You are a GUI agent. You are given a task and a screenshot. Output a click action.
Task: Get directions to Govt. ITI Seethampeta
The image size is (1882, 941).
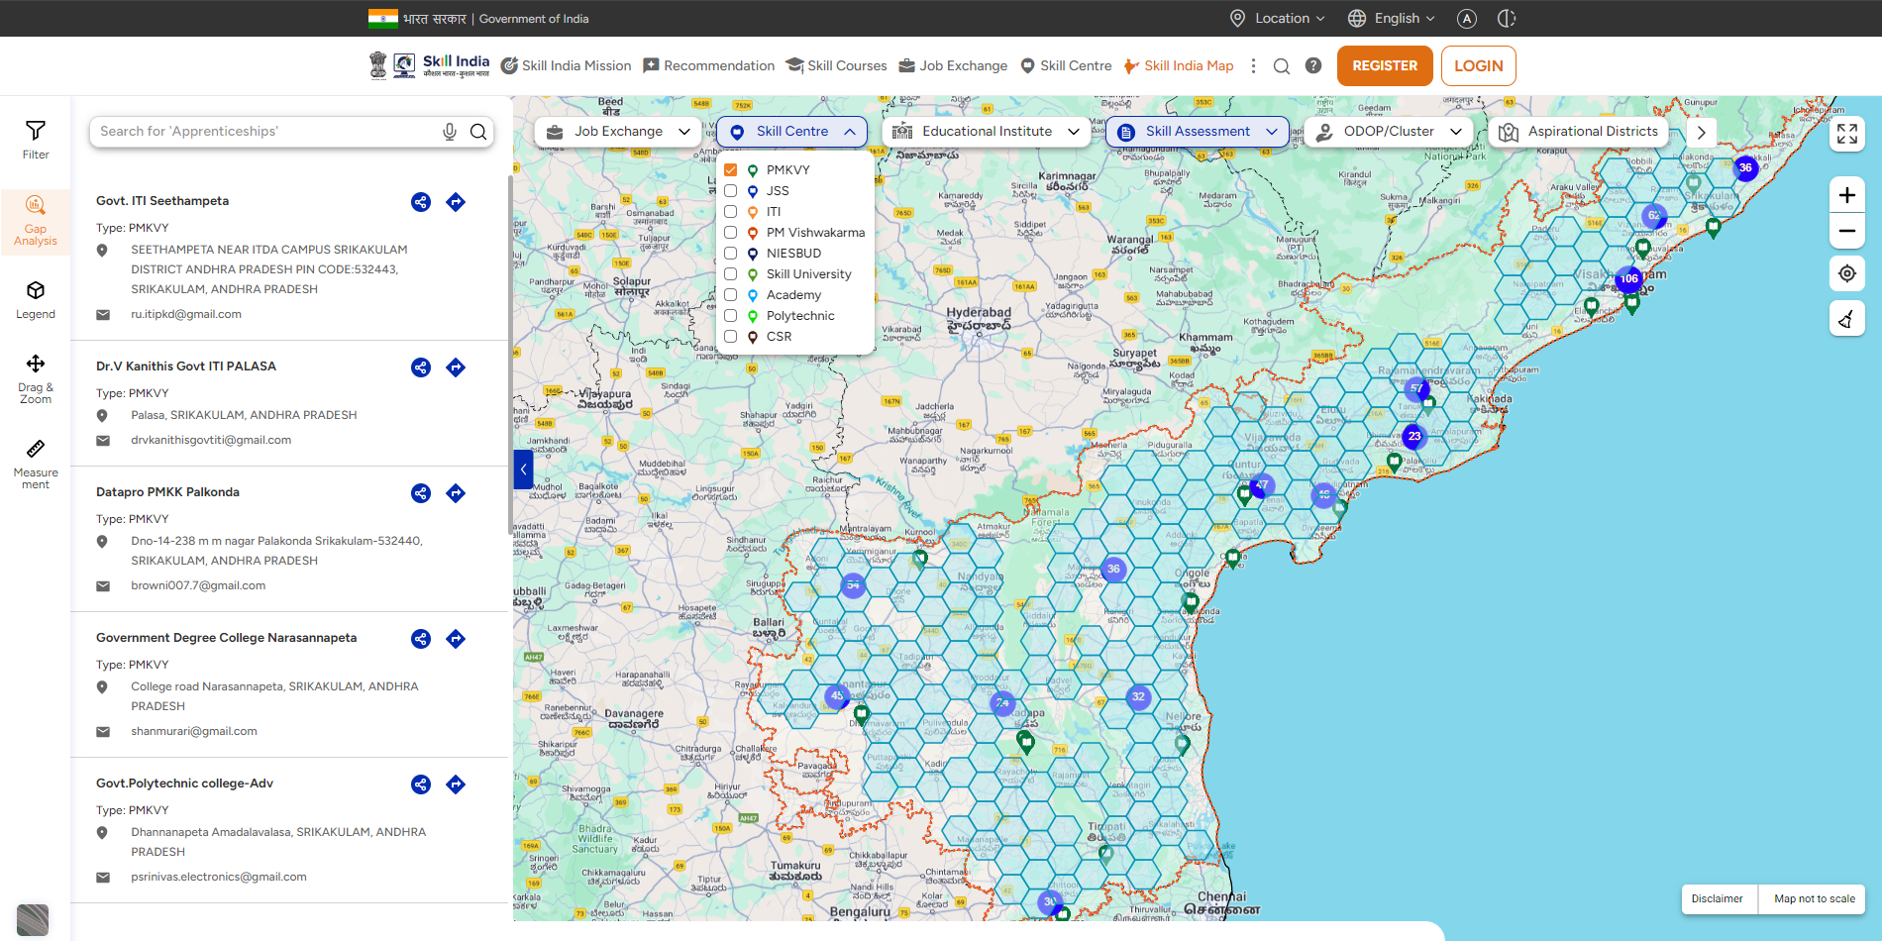pyautogui.click(x=456, y=202)
